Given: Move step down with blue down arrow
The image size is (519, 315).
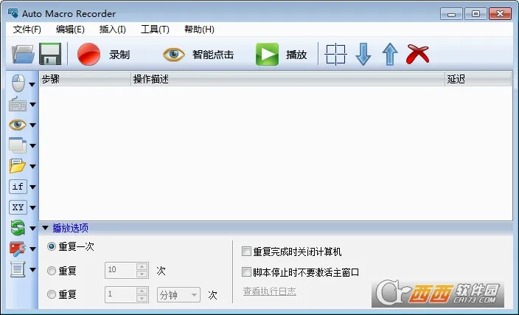Looking at the screenshot, I should (x=363, y=54).
